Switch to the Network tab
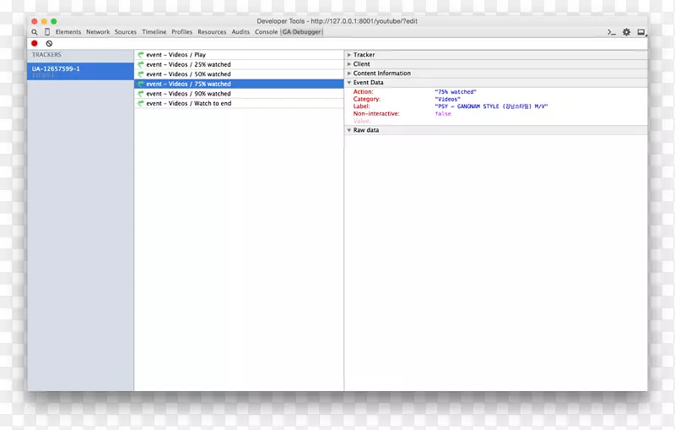The width and height of the screenshot is (675, 430). tap(98, 32)
